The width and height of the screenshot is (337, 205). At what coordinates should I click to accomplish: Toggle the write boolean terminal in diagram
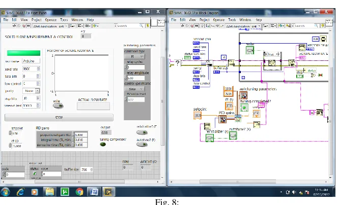250,50
